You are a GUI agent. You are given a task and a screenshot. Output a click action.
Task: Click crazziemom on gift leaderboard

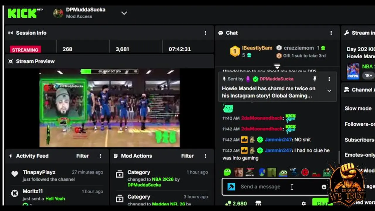click(x=299, y=48)
